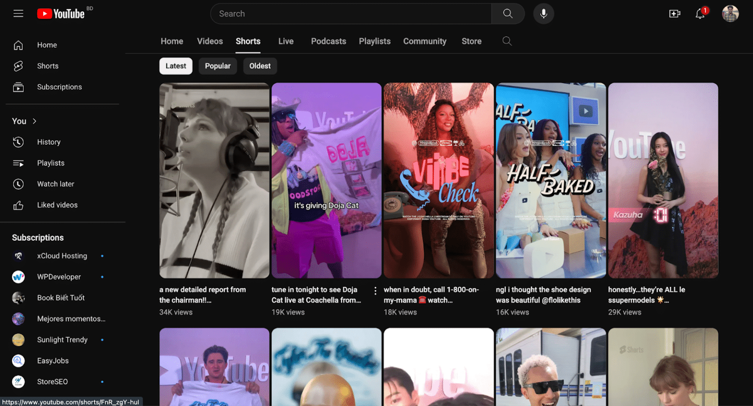The height and width of the screenshot is (406, 753).
Task: Open the three-dot menu on the Doja Cat short
Action: pos(375,290)
